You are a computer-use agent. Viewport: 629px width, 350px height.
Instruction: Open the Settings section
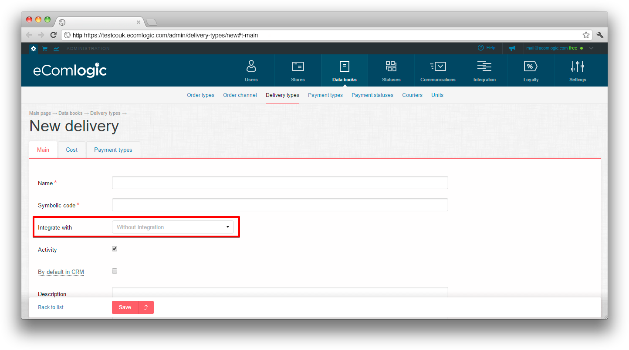pyautogui.click(x=578, y=70)
